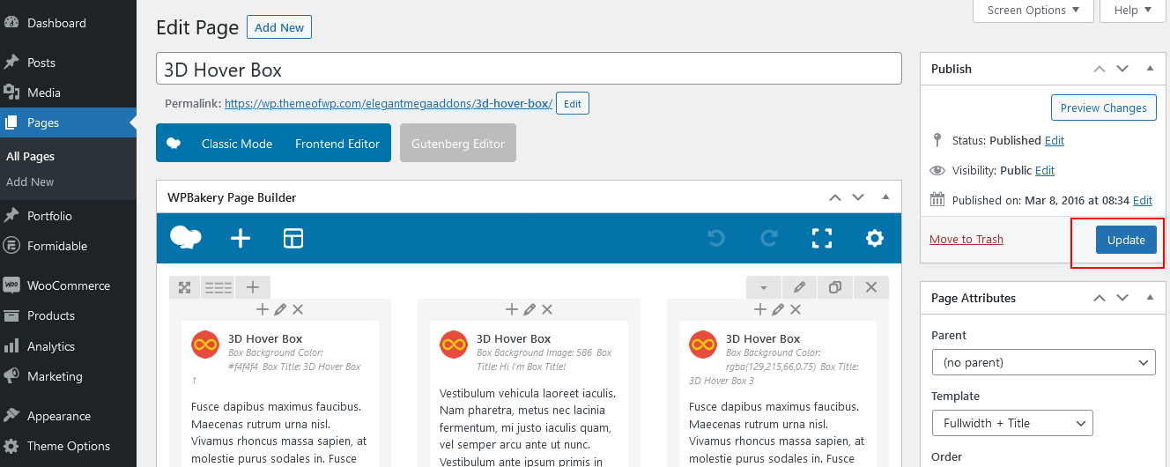Viewport: 1170px width, 467px height.
Task: Delete the first column
Action: pos(298,309)
